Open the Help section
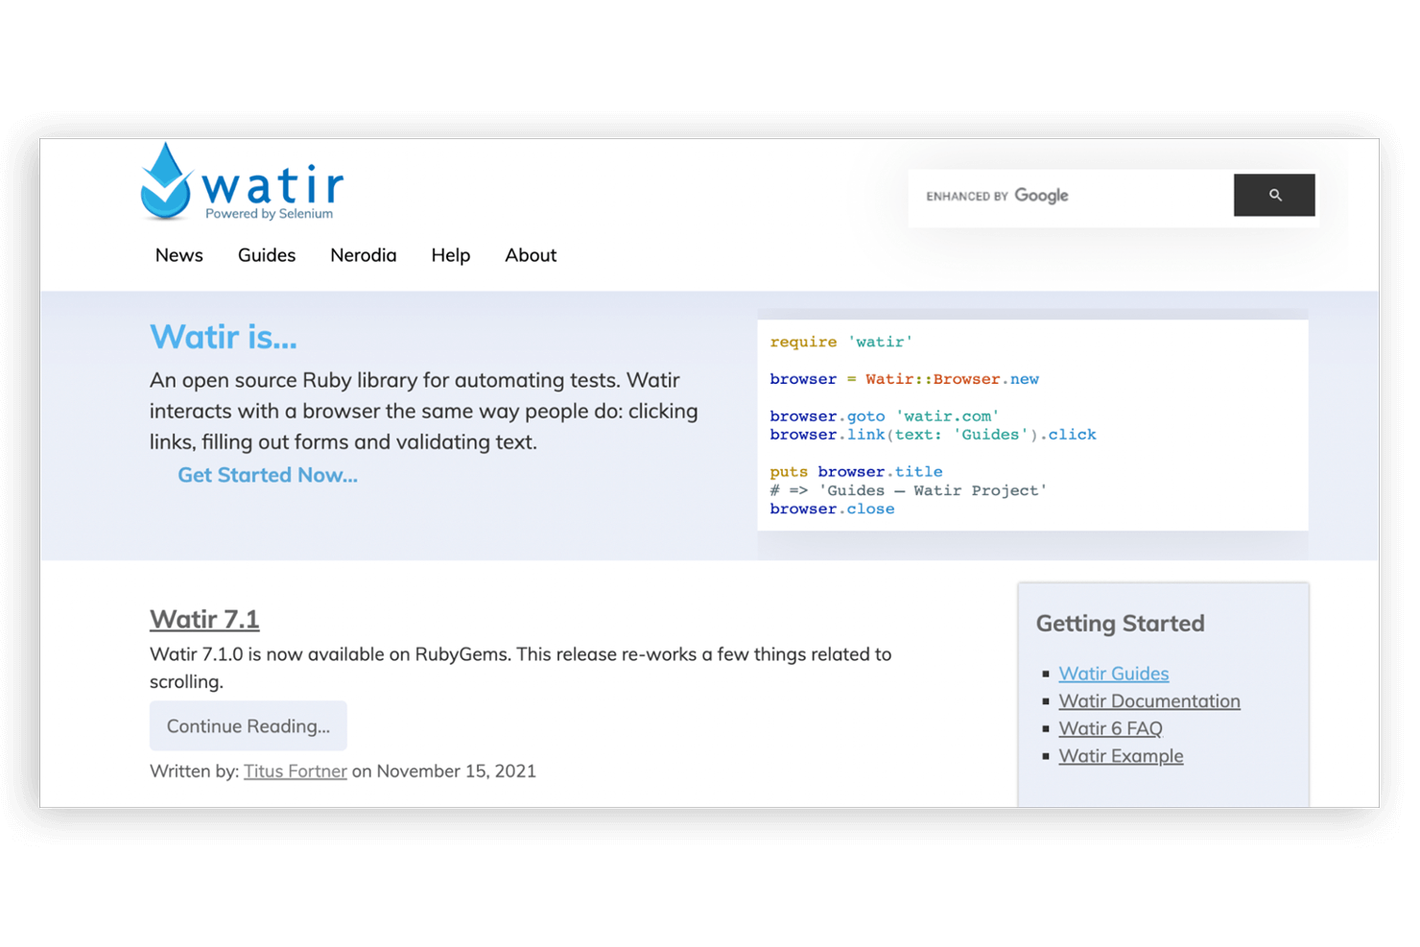 (x=450, y=255)
